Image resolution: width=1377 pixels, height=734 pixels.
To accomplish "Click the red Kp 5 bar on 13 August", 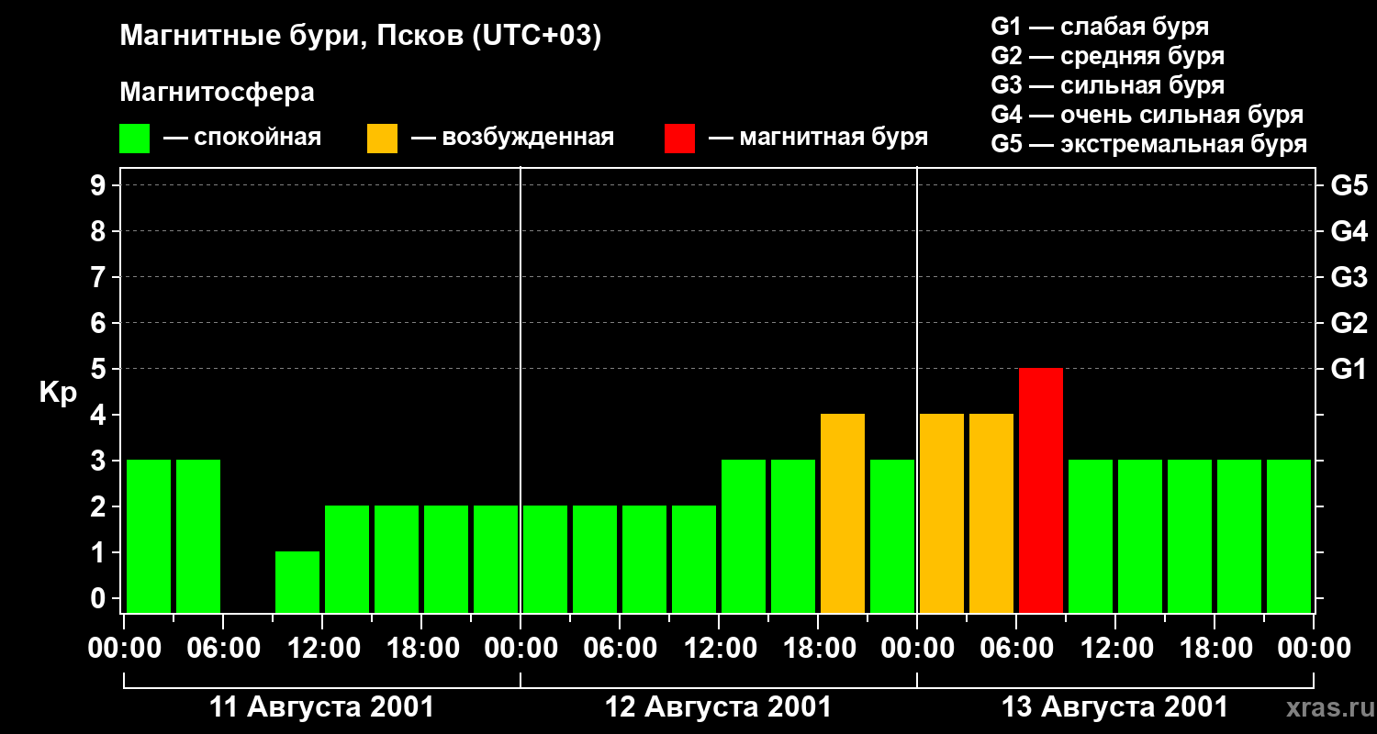I will [1041, 490].
